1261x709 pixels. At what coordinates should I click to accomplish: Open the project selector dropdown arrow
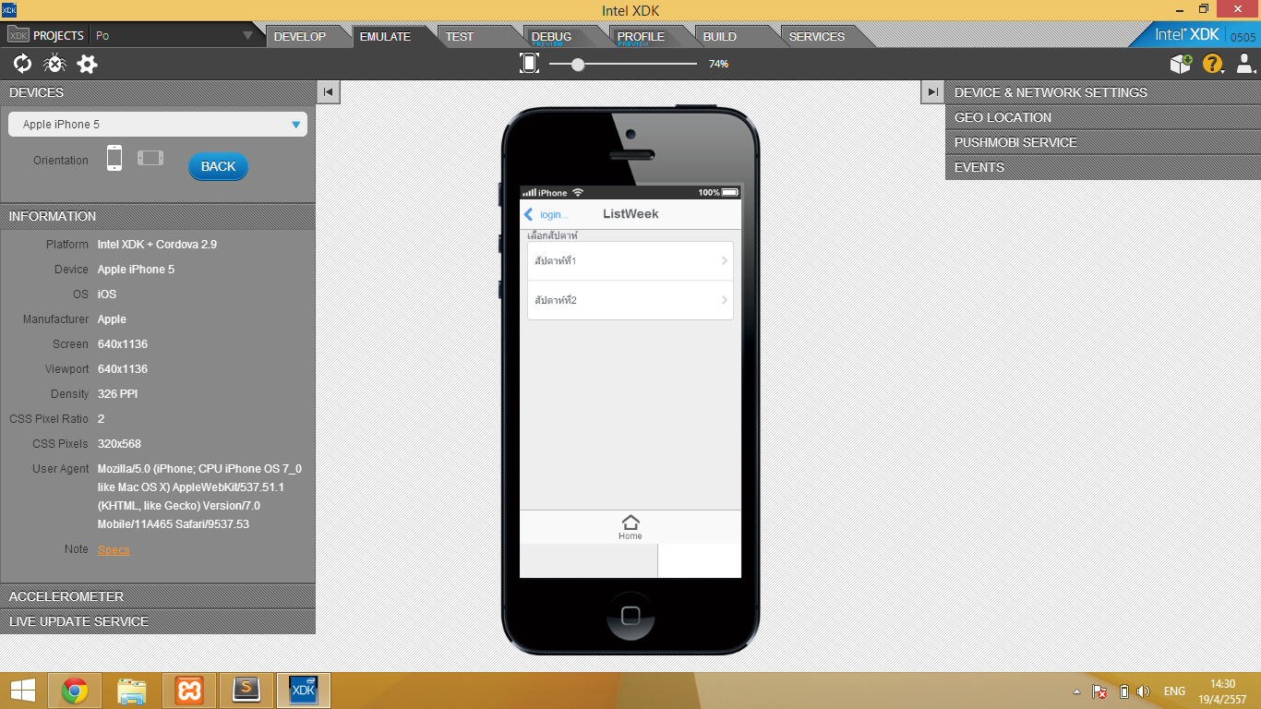click(x=247, y=36)
